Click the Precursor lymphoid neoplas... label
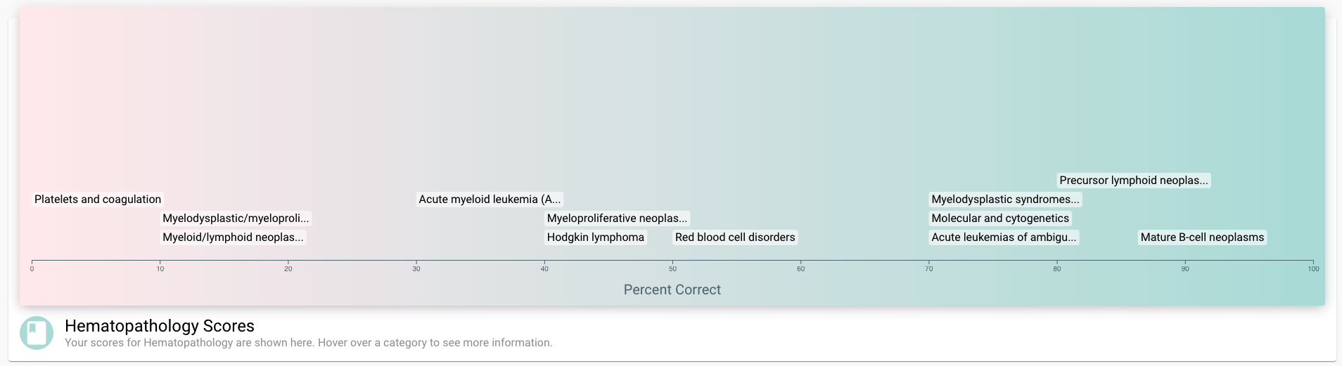 point(1134,181)
